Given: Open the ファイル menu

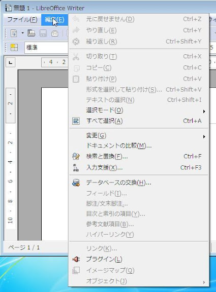Looking at the screenshot, I should [x=22, y=20].
